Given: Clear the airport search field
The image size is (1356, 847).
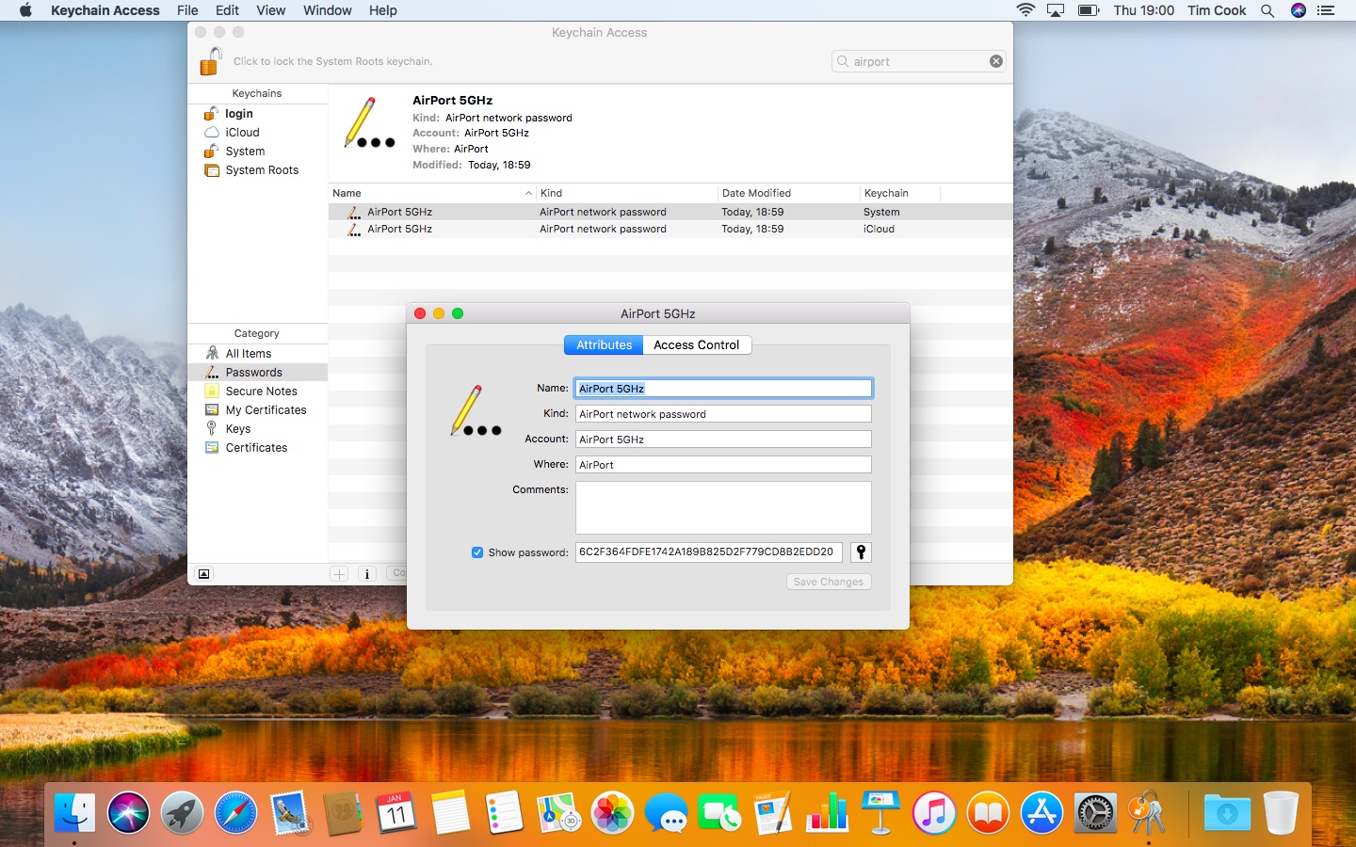Looking at the screenshot, I should coord(995,61).
